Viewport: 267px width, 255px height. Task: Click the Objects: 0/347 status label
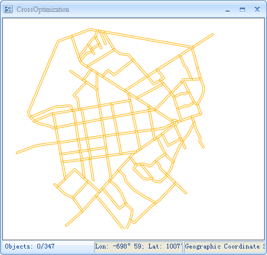click(30, 246)
